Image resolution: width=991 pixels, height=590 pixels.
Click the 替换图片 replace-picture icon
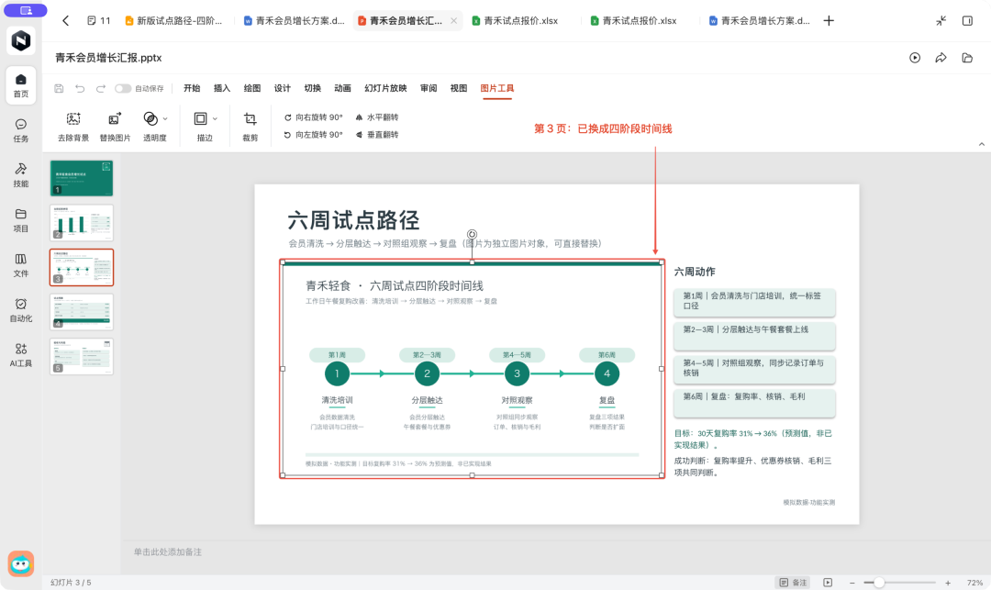click(x=115, y=118)
